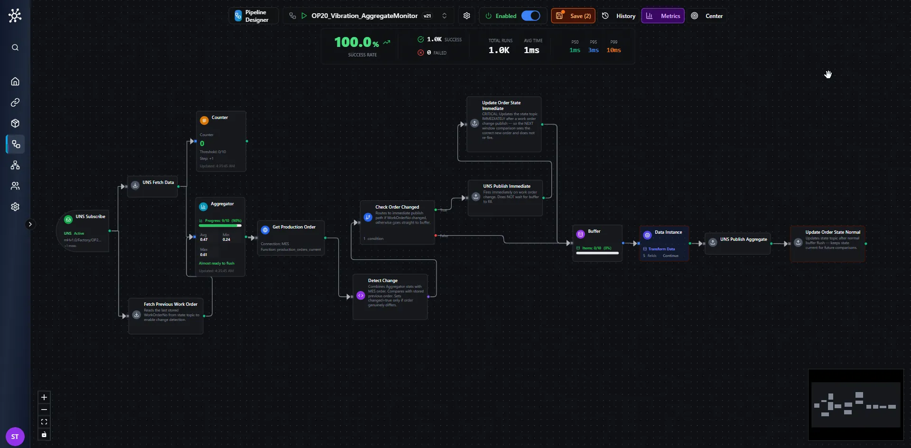Open the search icon in sidebar
The image size is (911, 448).
[x=15, y=47]
